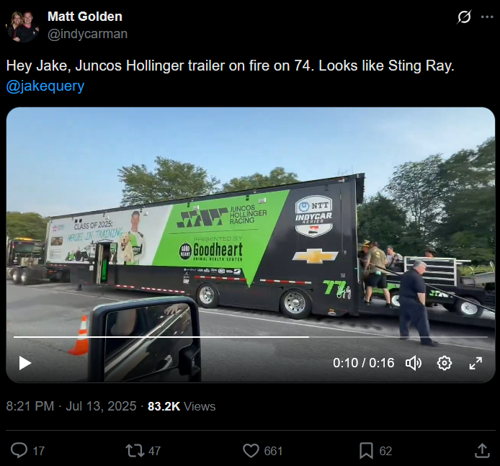Expand video to fullscreen
The width and height of the screenshot is (500, 466).
[476, 363]
